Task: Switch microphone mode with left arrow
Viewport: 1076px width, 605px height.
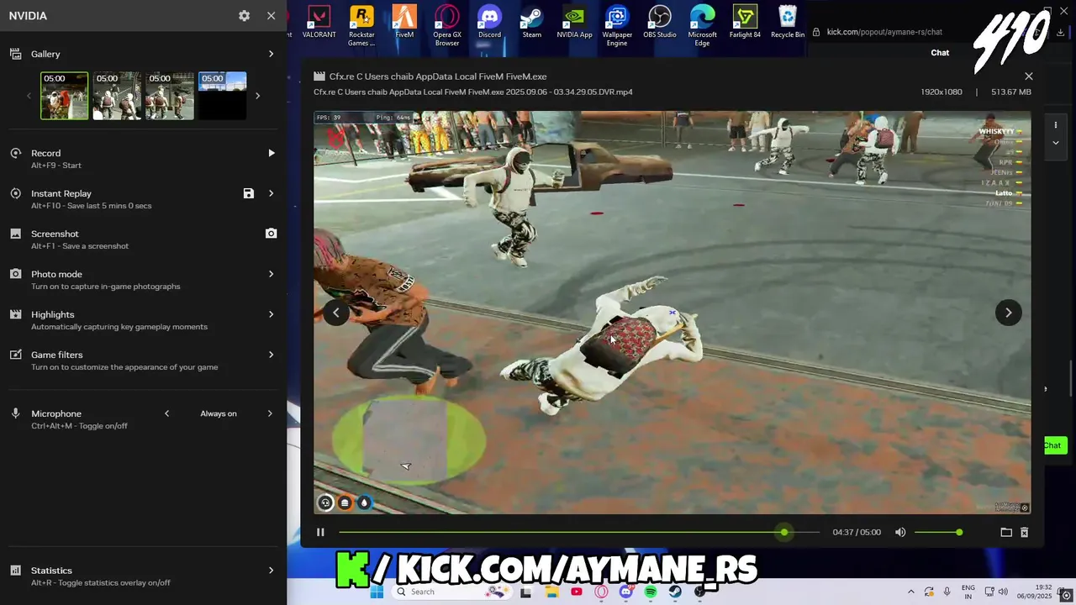Action: coord(166,413)
